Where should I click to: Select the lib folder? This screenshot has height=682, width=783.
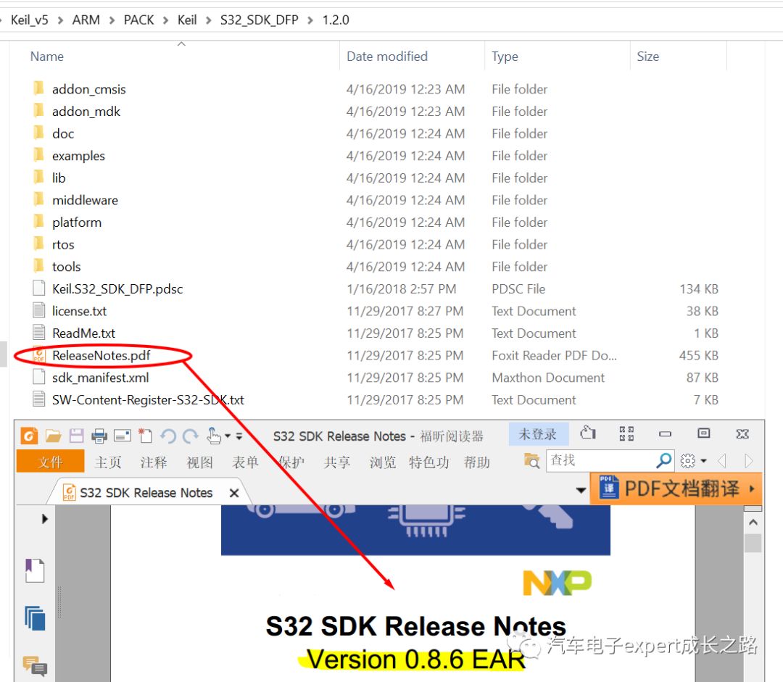click(59, 178)
